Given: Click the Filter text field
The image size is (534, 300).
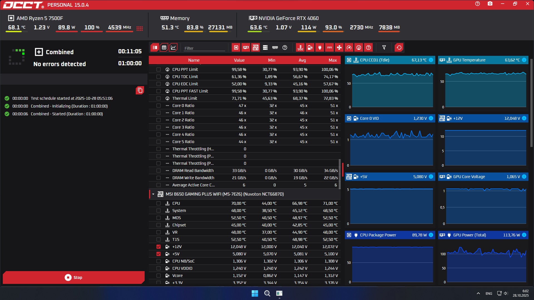Looking at the screenshot, I should tap(204, 48).
